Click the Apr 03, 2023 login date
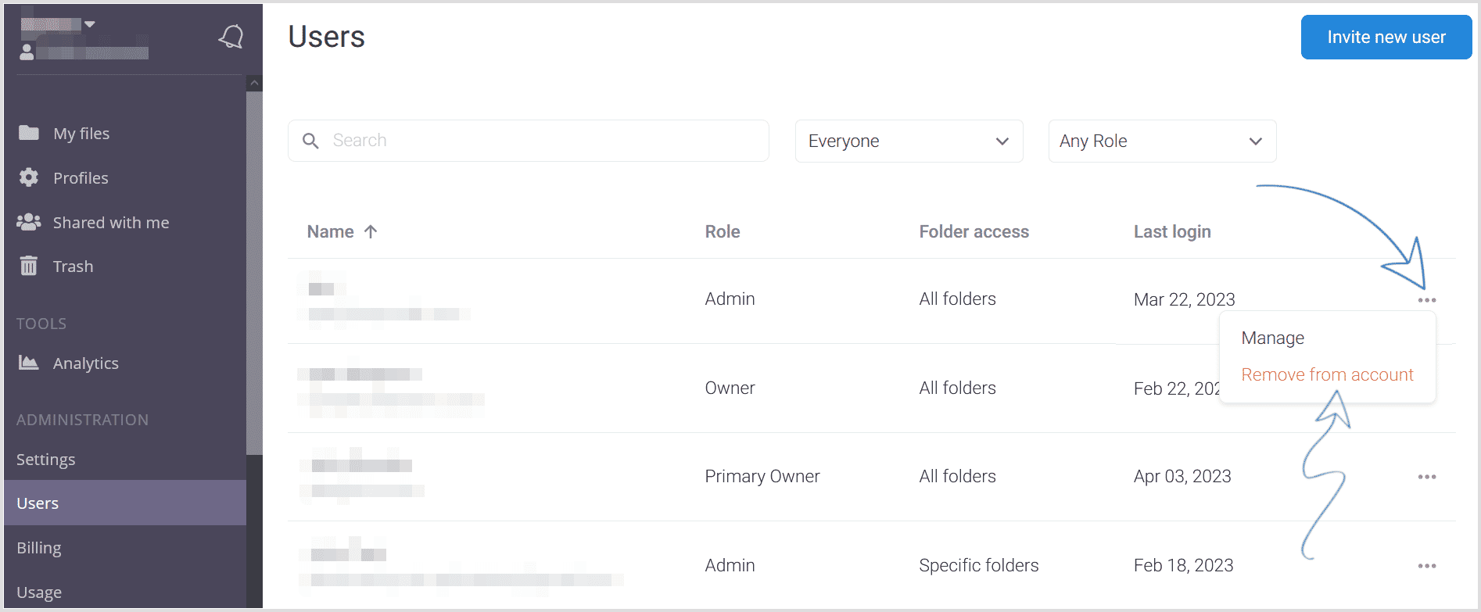This screenshot has width=1481, height=612. click(1182, 476)
